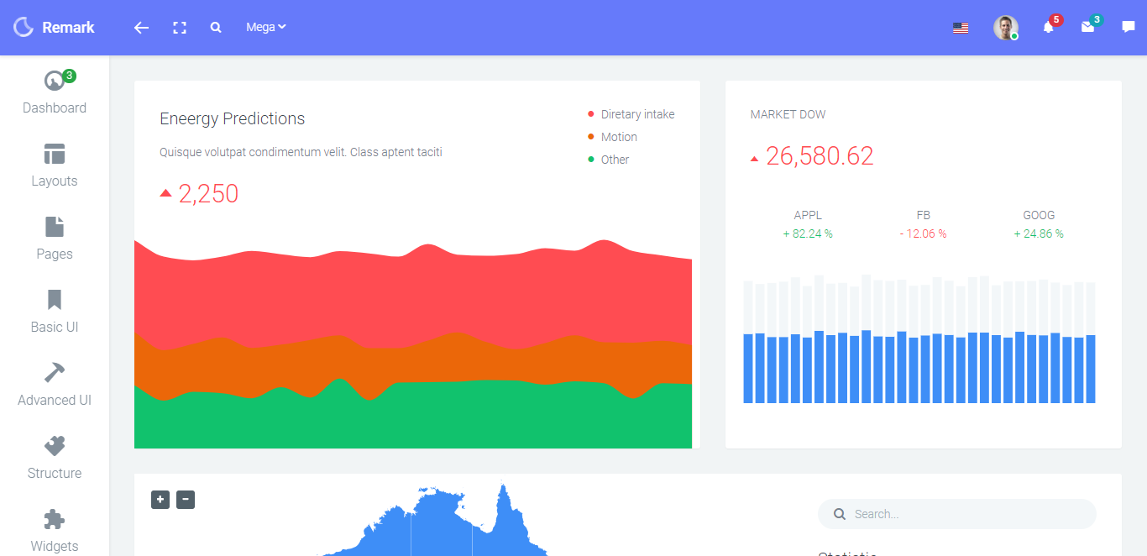Open the mail envelope messages icon
1147x556 pixels.
(1087, 27)
